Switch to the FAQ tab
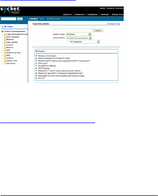 point(42,19)
